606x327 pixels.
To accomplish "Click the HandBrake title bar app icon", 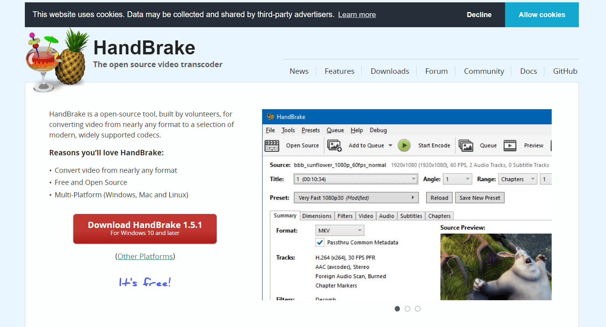I will coord(270,117).
